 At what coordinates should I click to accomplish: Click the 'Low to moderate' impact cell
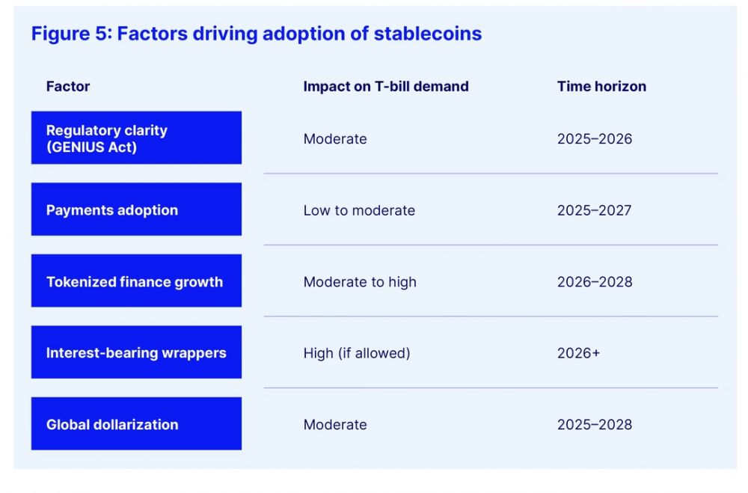point(359,210)
